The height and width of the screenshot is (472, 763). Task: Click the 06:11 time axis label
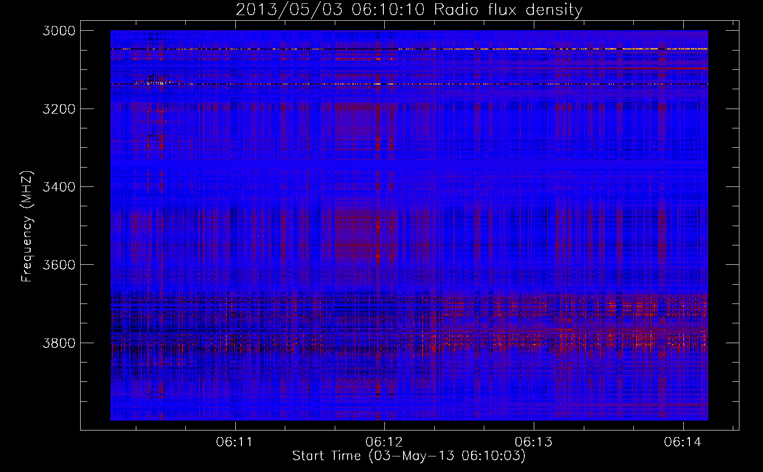pyautogui.click(x=234, y=442)
